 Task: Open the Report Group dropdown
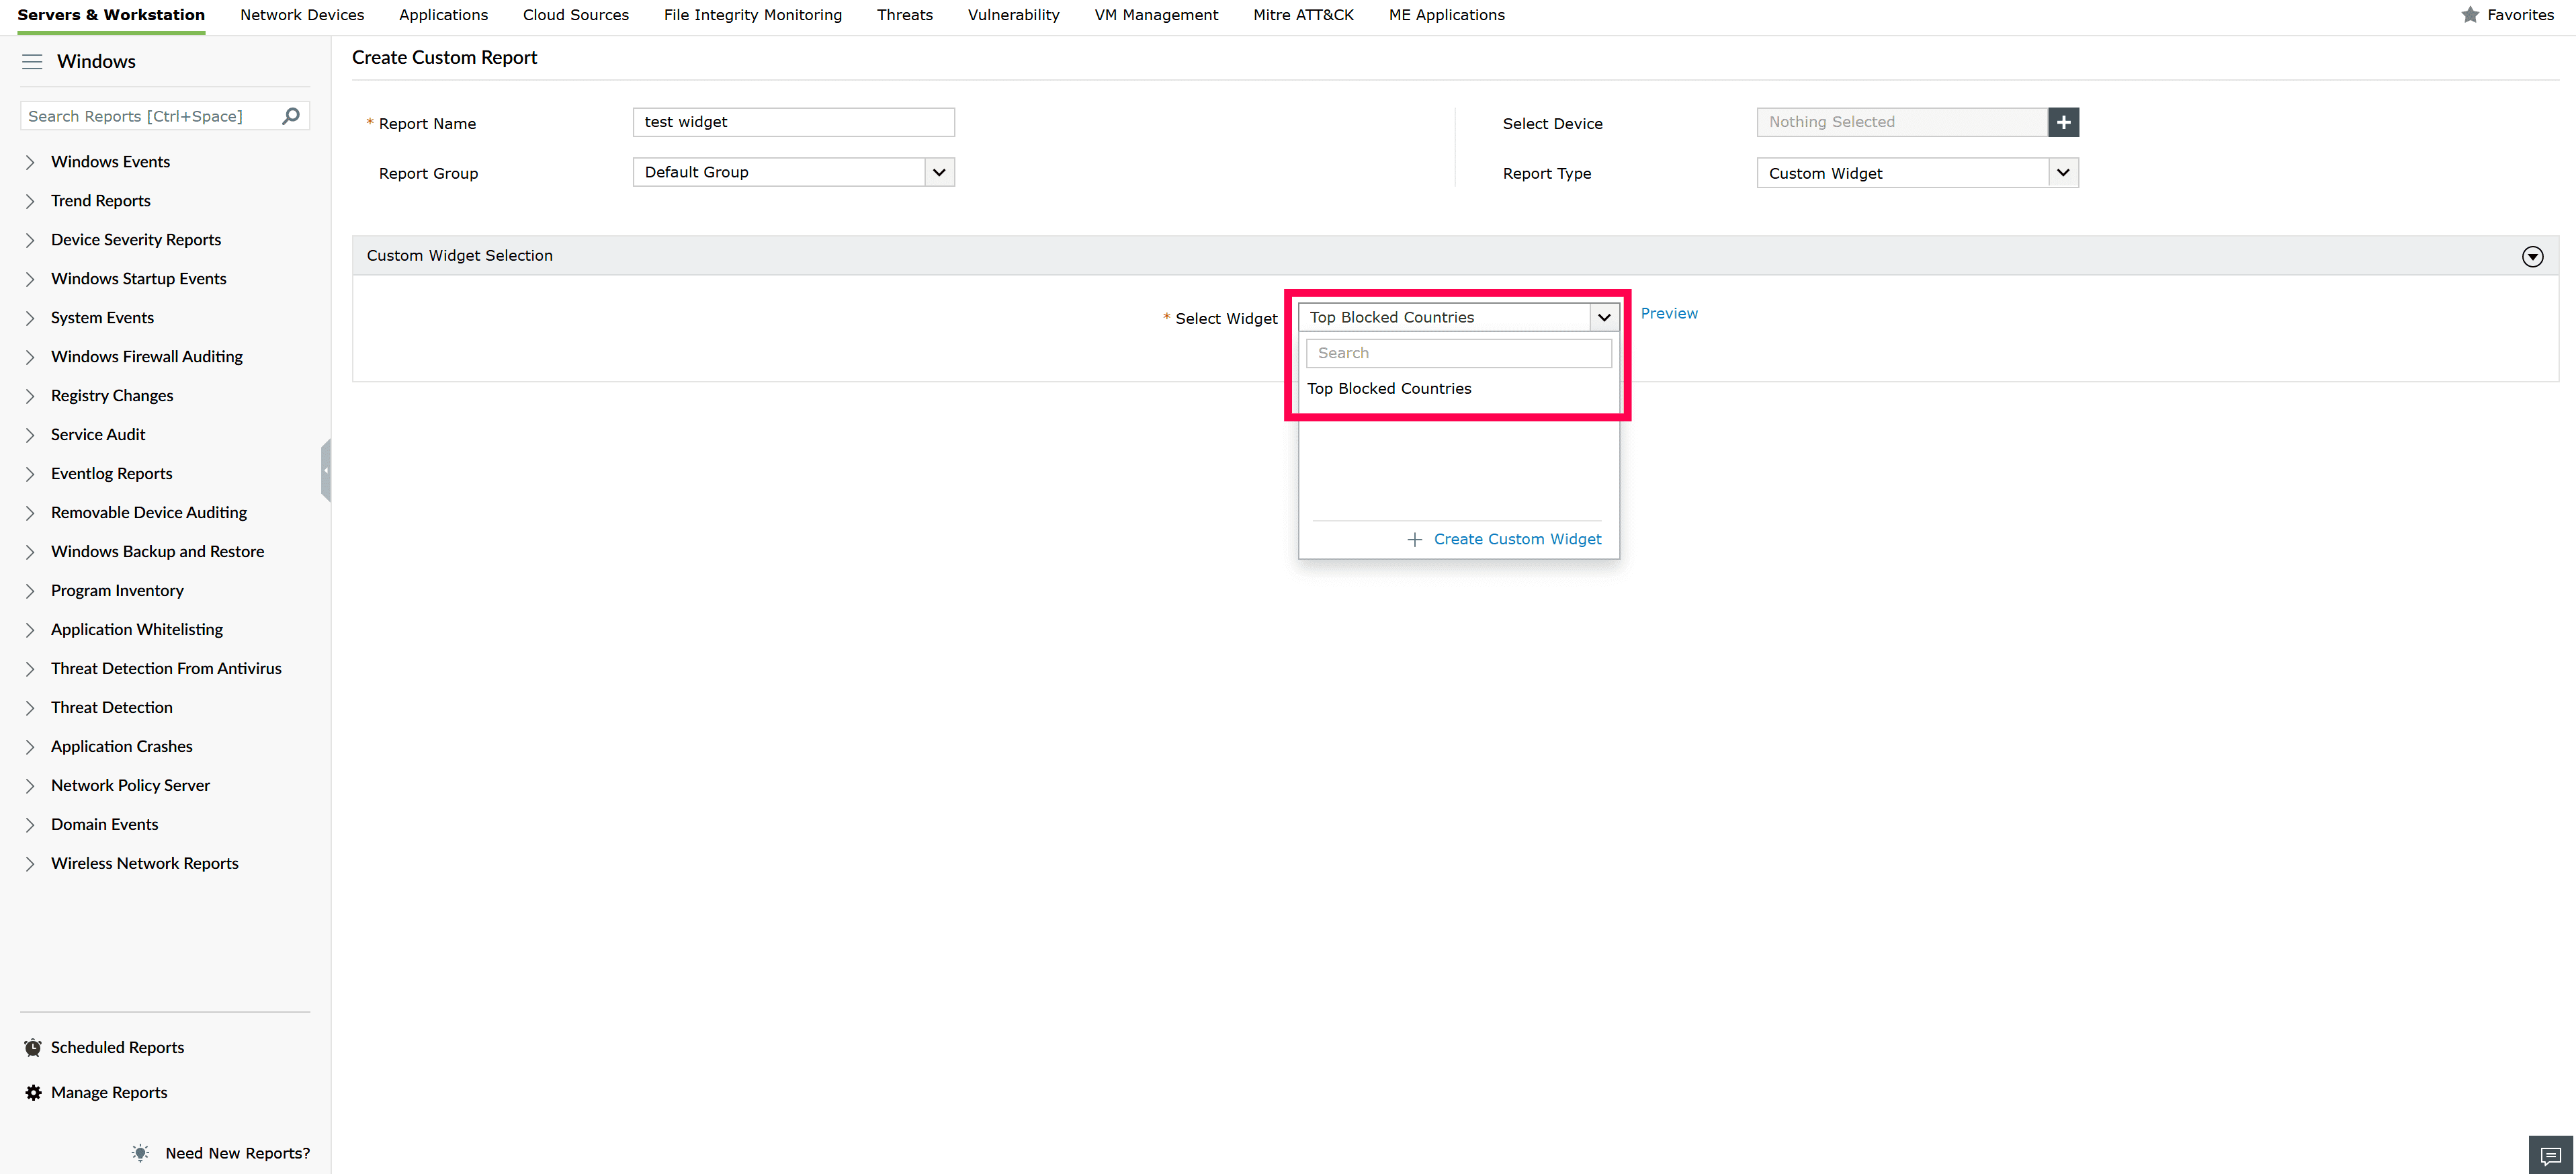[x=938, y=171]
